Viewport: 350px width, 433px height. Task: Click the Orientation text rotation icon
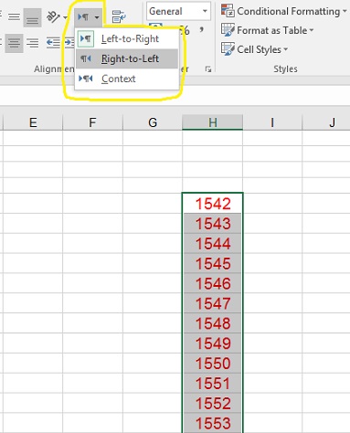pyautogui.click(x=53, y=17)
